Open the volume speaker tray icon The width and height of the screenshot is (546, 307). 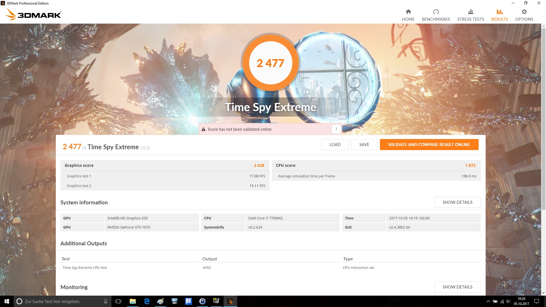point(508,301)
